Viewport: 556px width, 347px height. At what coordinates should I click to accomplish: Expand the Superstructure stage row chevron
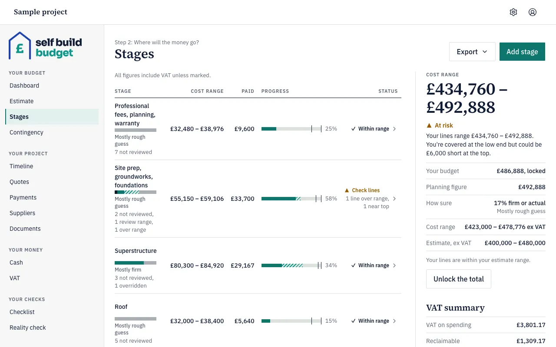394,265
